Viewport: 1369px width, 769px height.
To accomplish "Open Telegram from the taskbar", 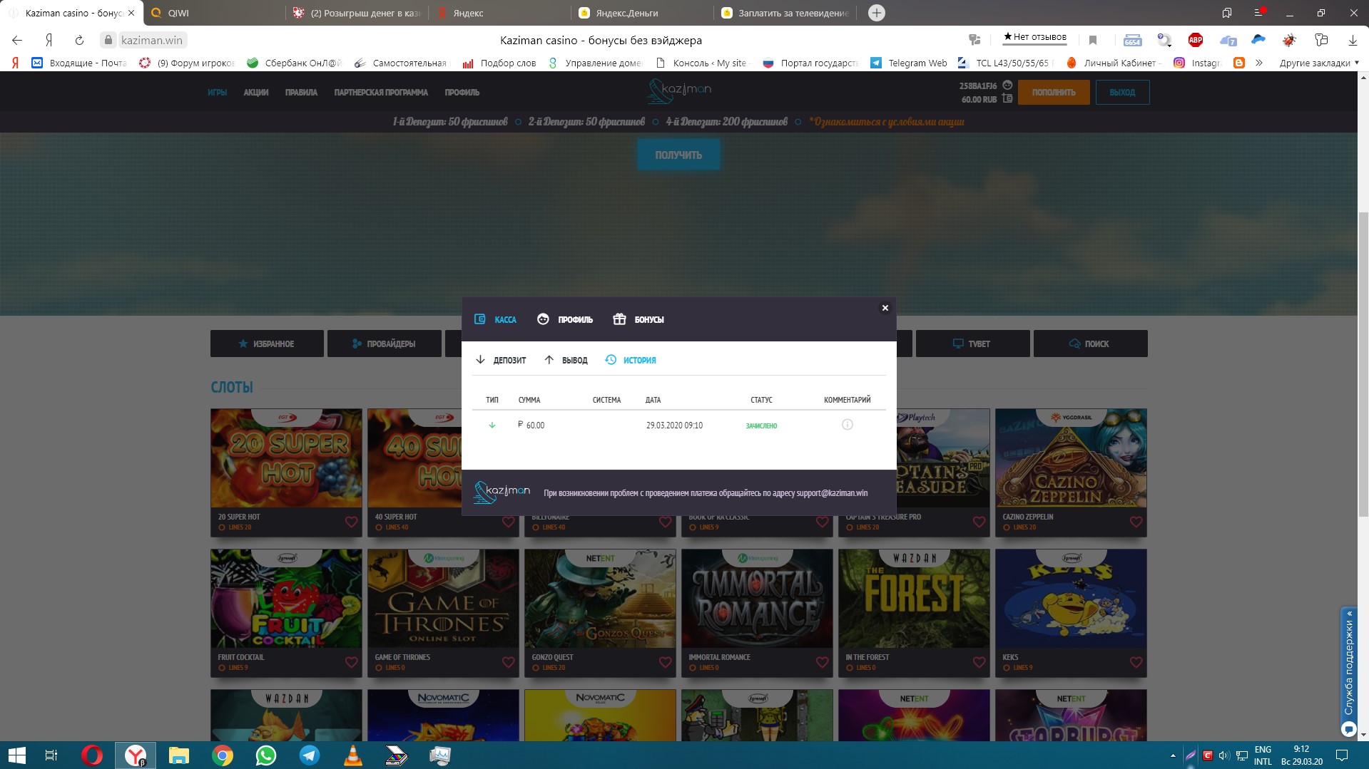I will (309, 755).
